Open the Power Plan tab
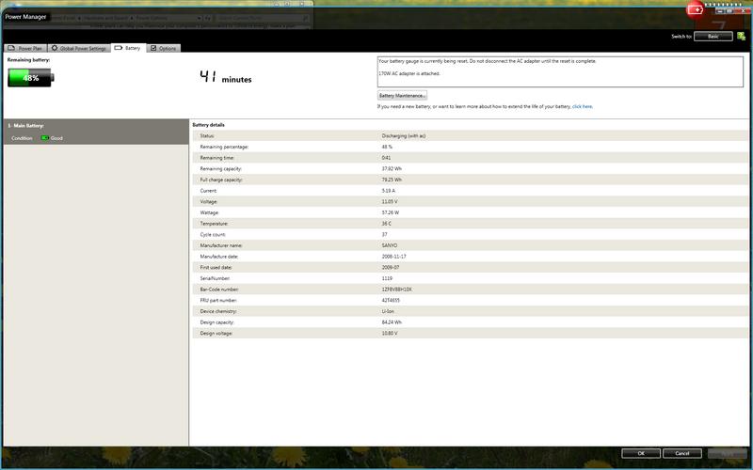753x470 pixels. 25,48
